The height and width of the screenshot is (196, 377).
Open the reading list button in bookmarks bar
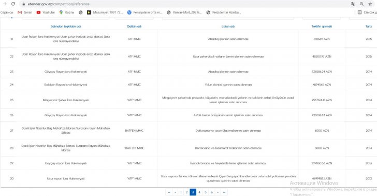click(x=367, y=12)
